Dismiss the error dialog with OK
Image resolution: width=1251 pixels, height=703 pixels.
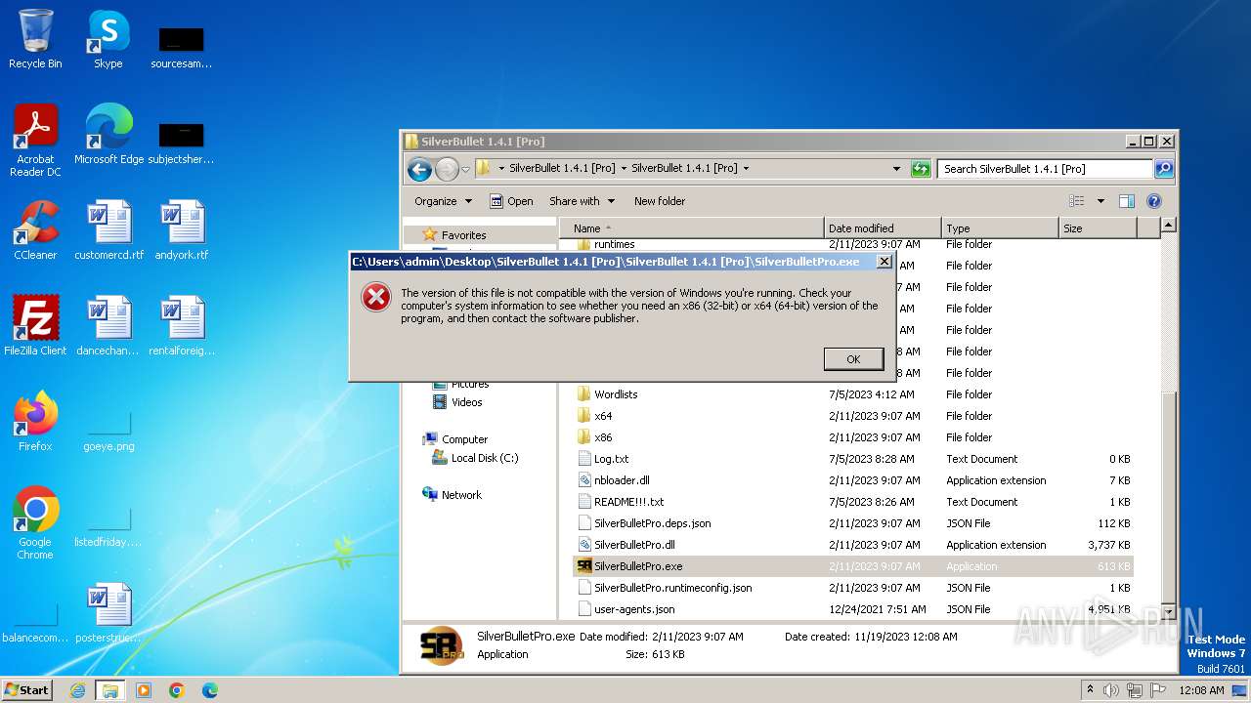tap(853, 359)
